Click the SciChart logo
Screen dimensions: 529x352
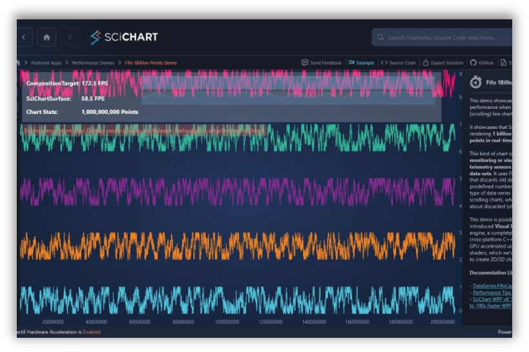124,37
